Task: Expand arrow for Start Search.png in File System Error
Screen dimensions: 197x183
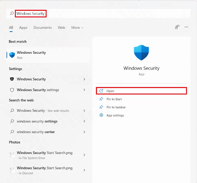Action: point(84,155)
